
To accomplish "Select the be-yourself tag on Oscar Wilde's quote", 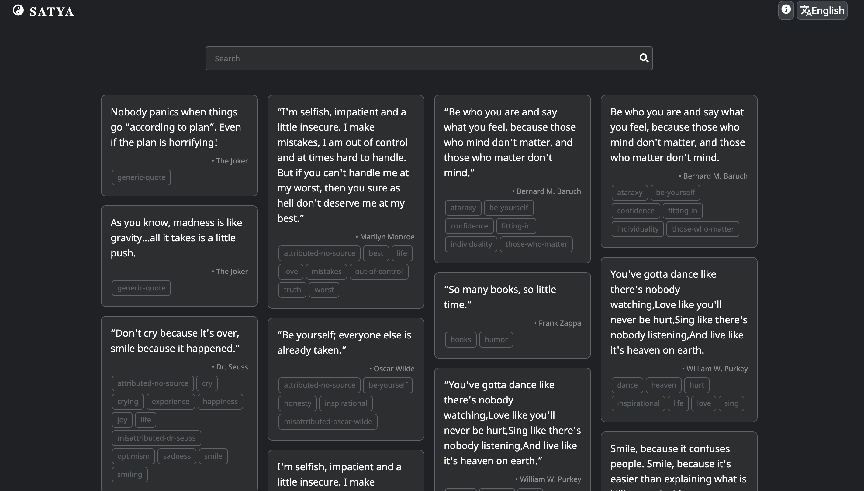I will [x=387, y=385].
